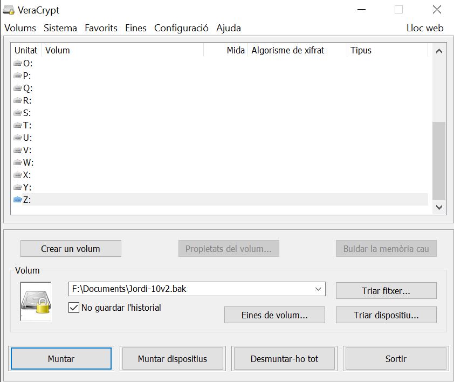This screenshot has height=382, width=454.
Task: Click the Mida column header
Action: point(226,50)
